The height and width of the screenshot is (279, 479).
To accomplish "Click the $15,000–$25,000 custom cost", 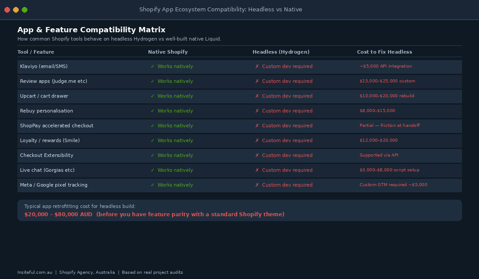I will point(388,81).
